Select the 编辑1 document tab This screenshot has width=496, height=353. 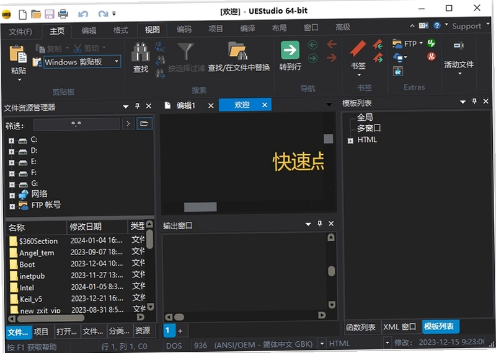[x=186, y=105]
